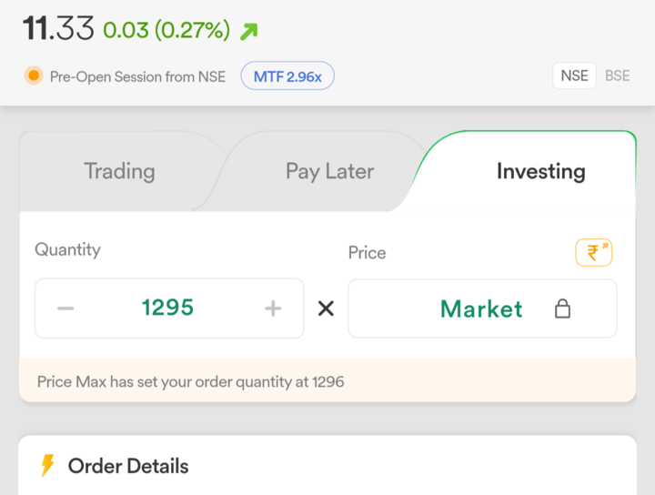
Task: Switch to the BSE exchange
Action: coord(618,76)
